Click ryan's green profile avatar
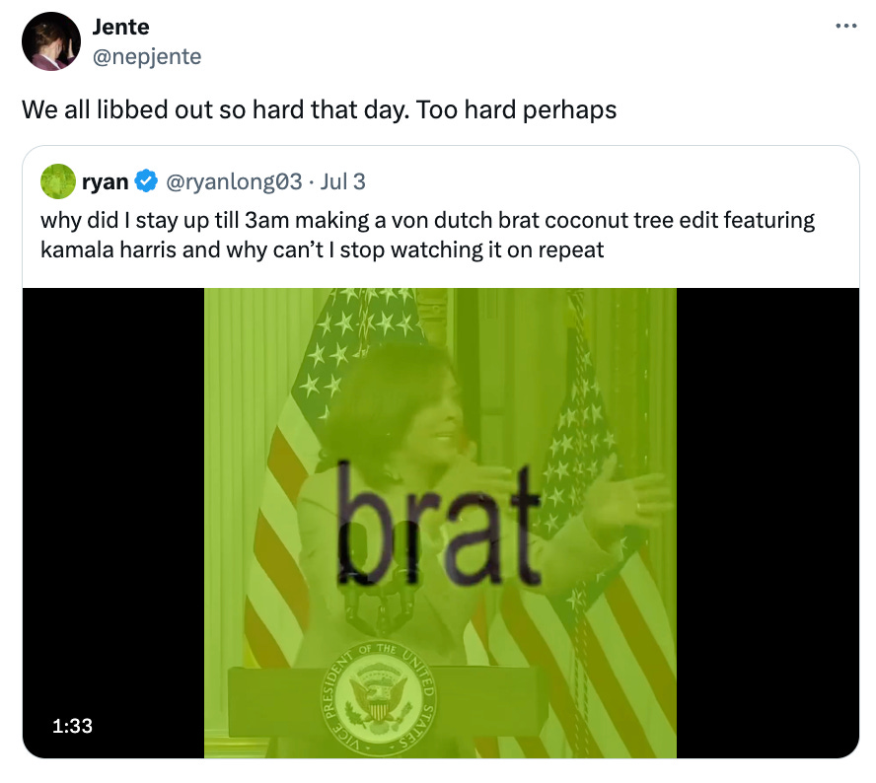Screen dimensions: 876x783 (x=58, y=181)
